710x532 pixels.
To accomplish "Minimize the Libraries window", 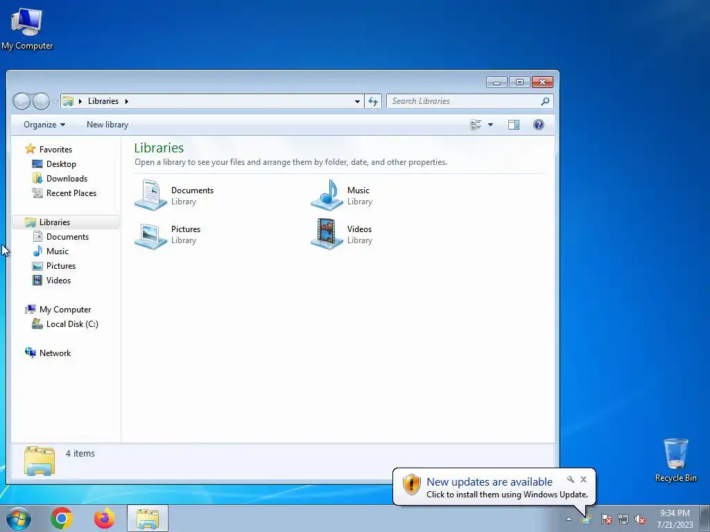I will click(496, 82).
